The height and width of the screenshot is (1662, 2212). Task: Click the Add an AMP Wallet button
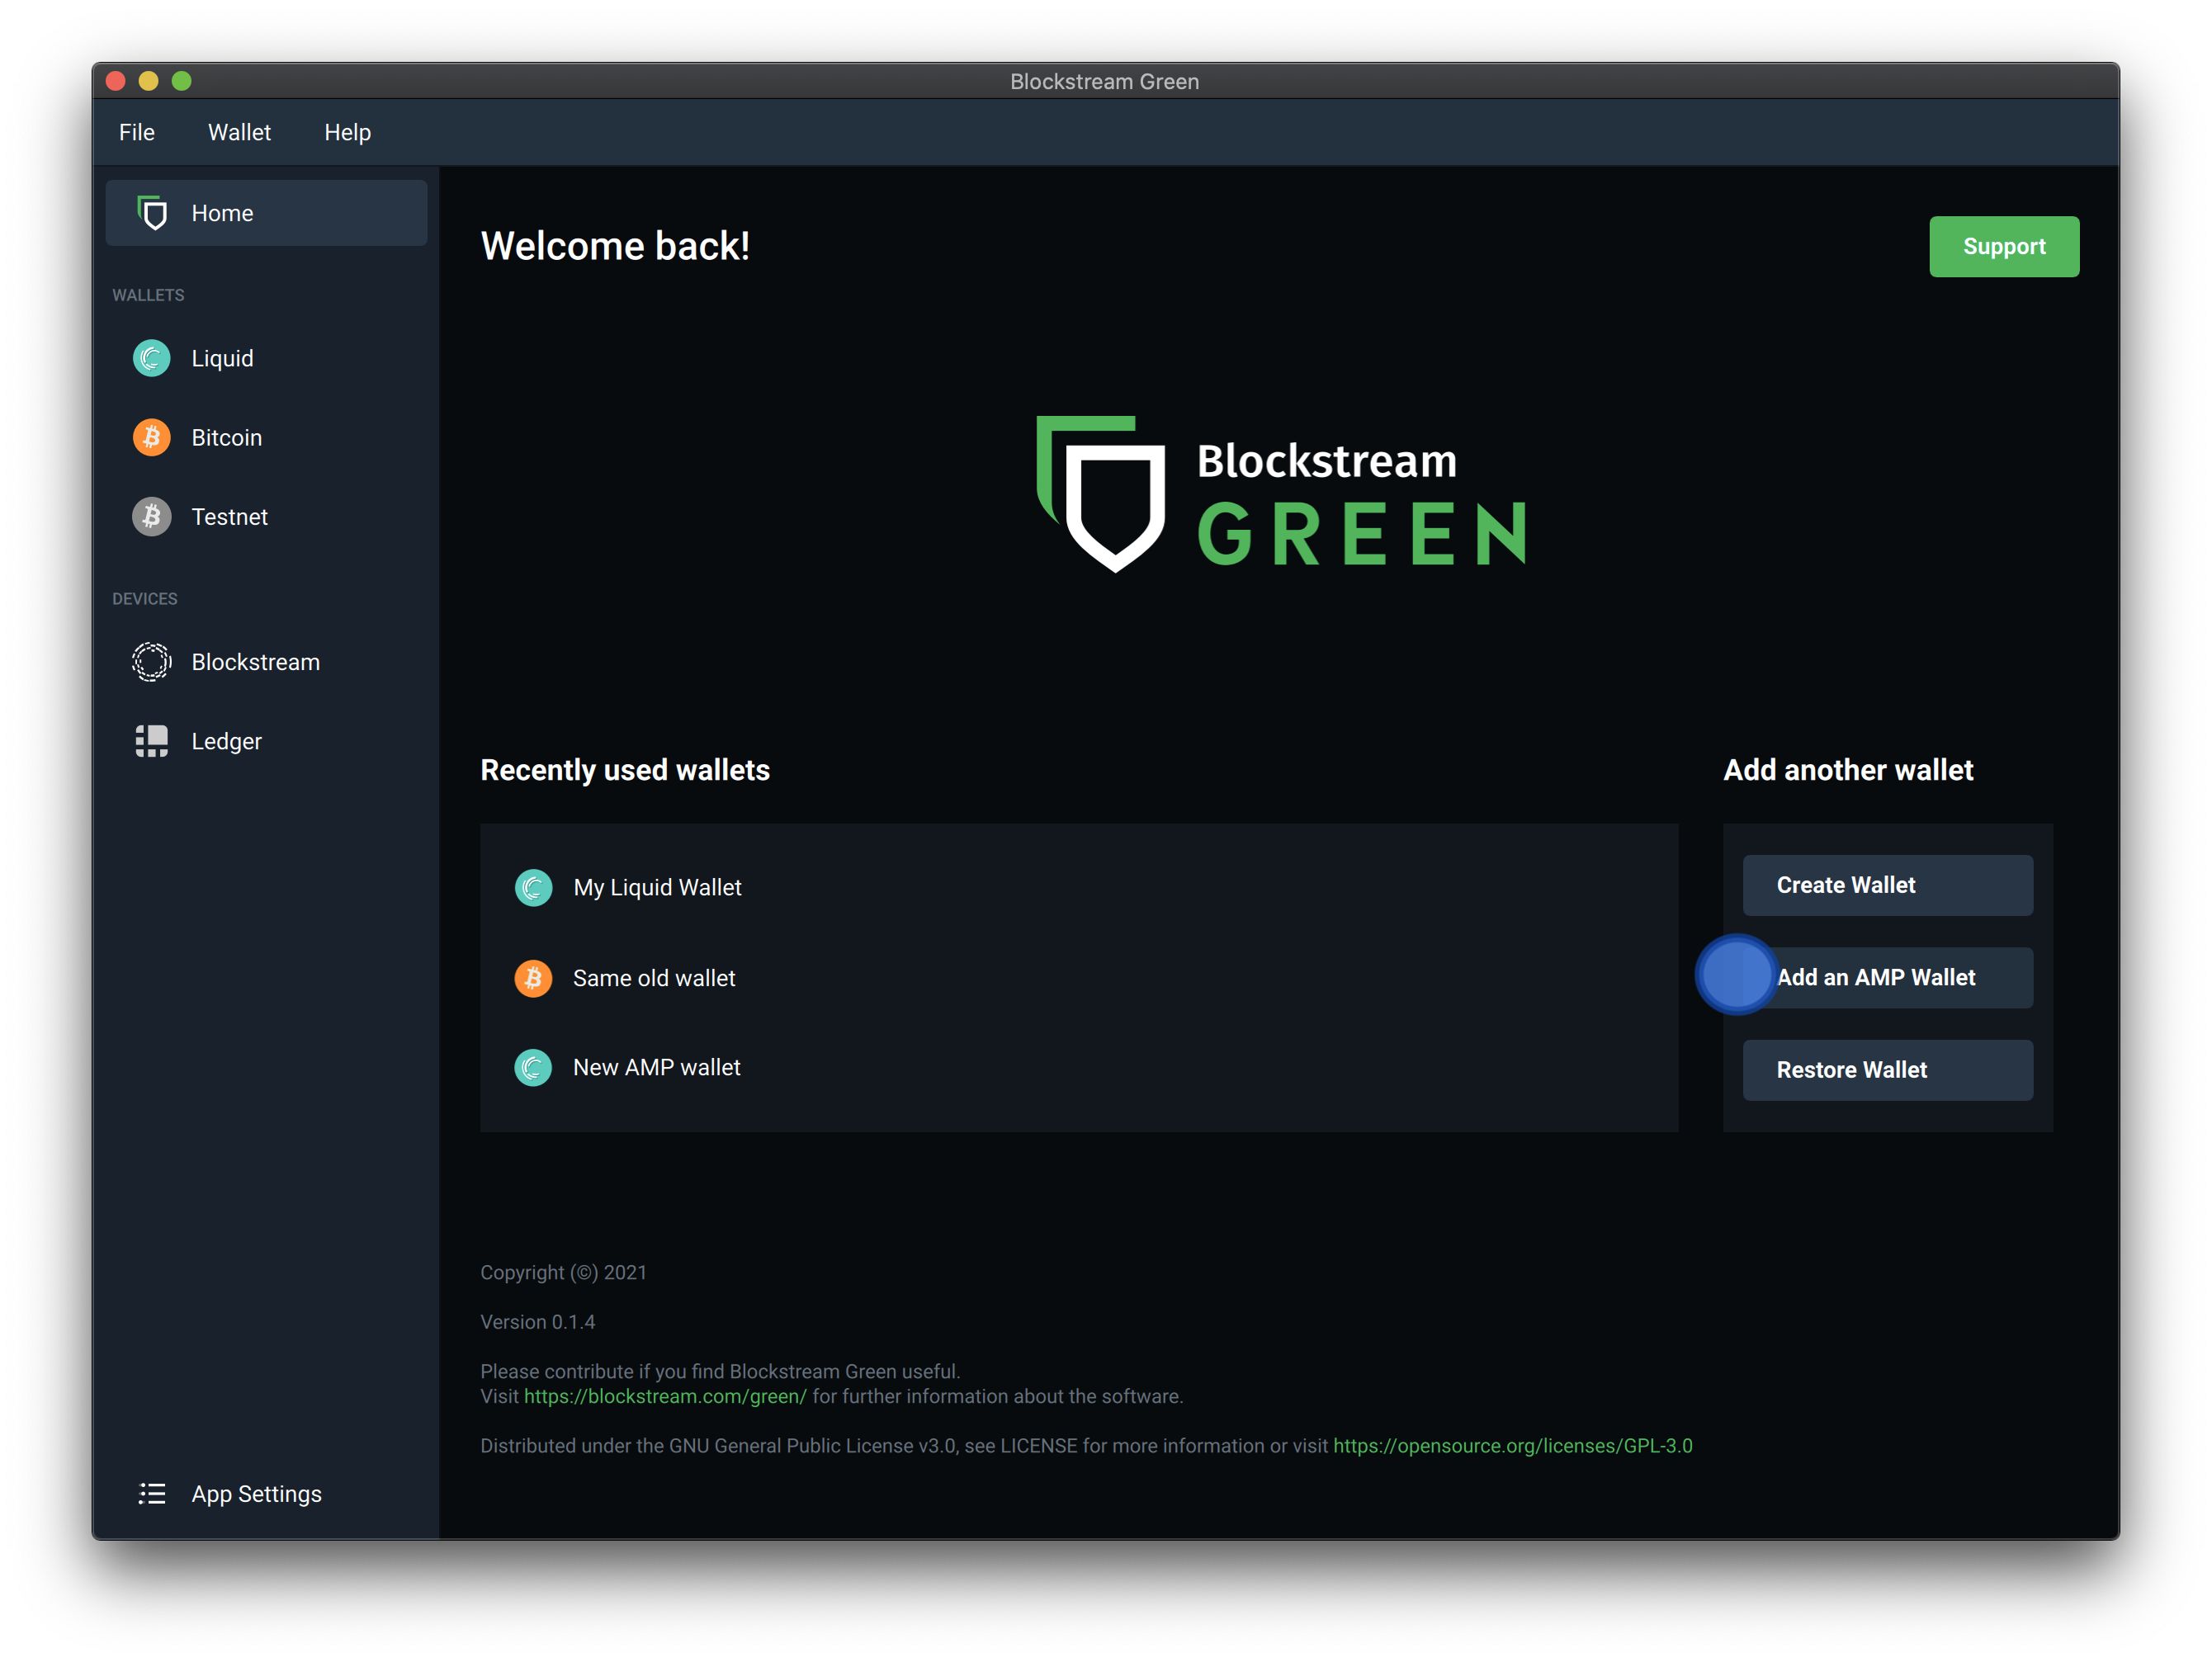1888,977
